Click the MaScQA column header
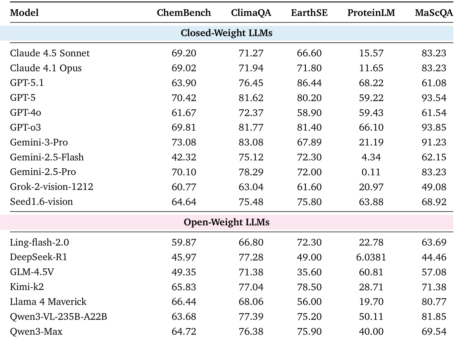 (433, 13)
